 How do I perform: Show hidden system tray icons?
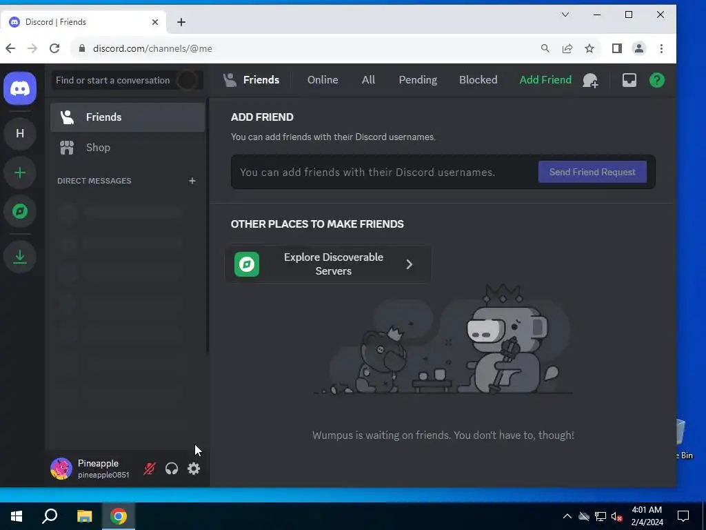click(567, 516)
